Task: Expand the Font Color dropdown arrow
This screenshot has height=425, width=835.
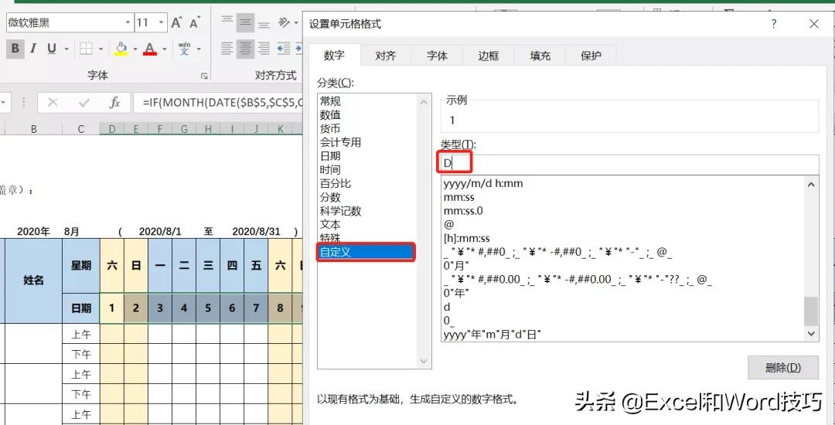Action: pyautogui.click(x=164, y=49)
